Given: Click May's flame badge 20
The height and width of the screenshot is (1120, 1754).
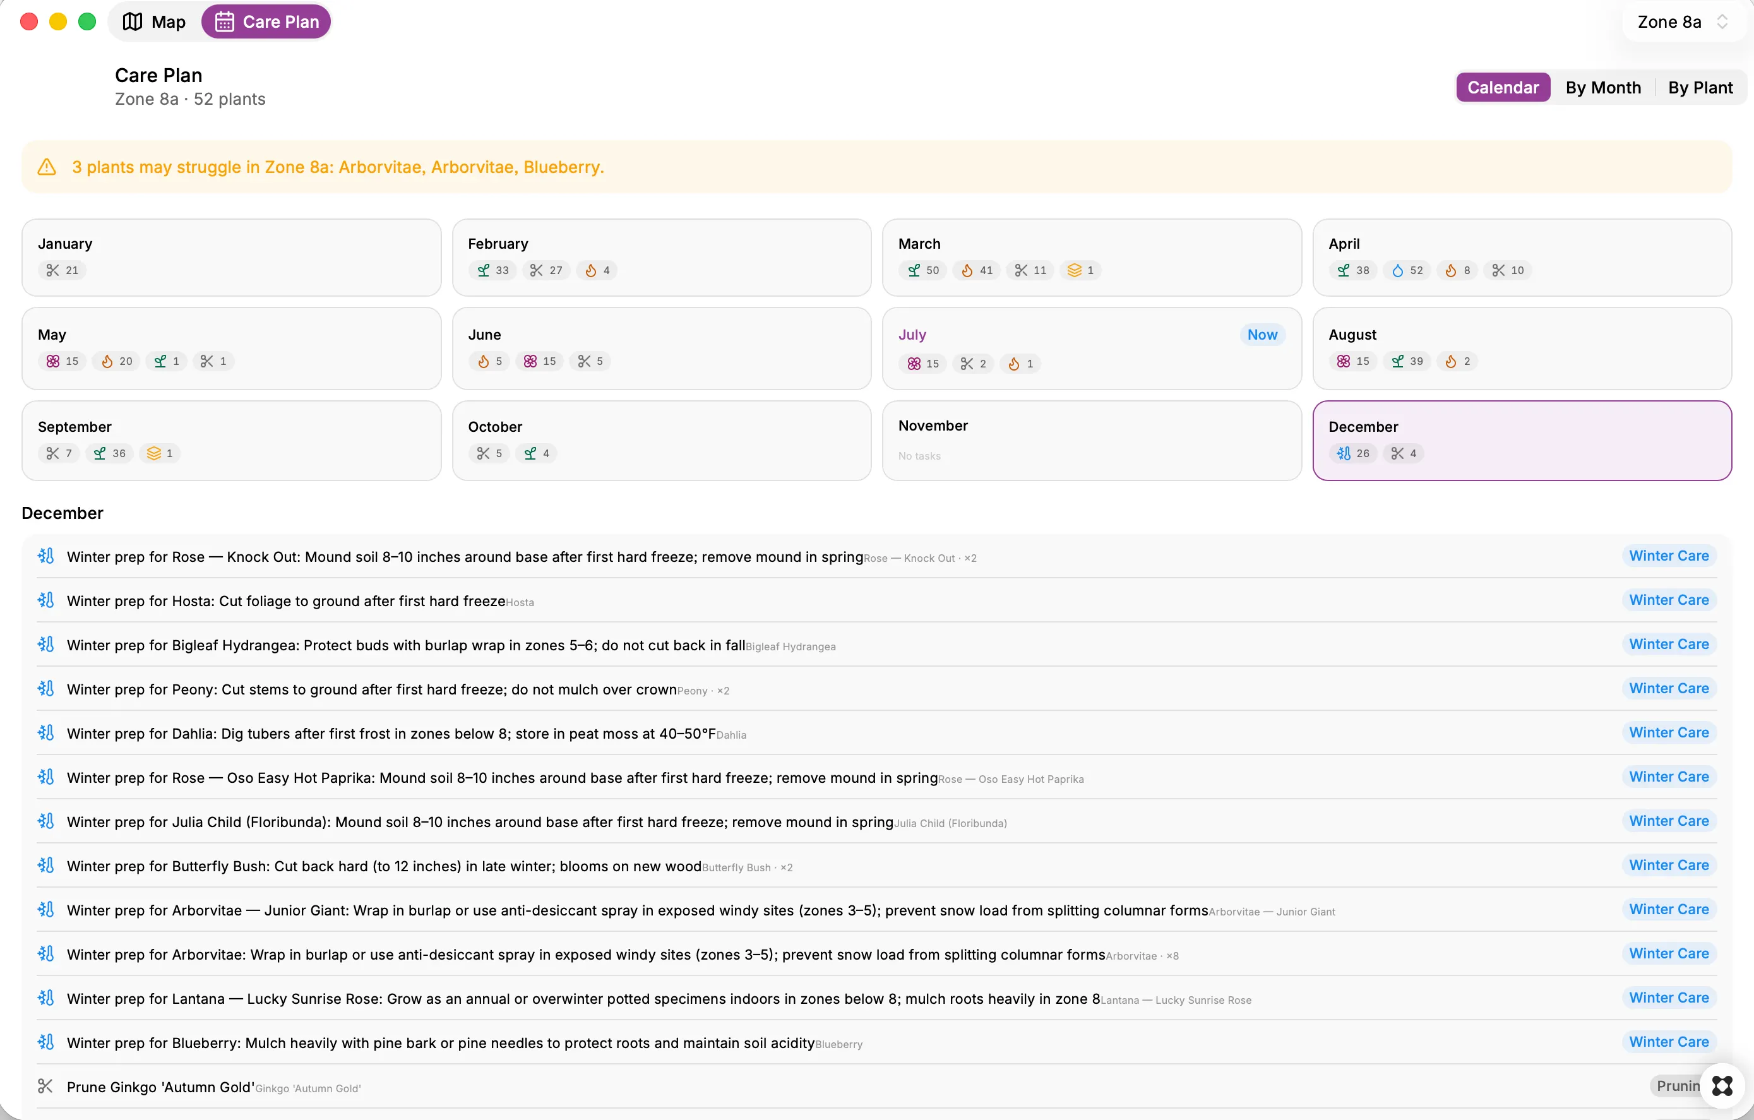Looking at the screenshot, I should click(x=117, y=361).
